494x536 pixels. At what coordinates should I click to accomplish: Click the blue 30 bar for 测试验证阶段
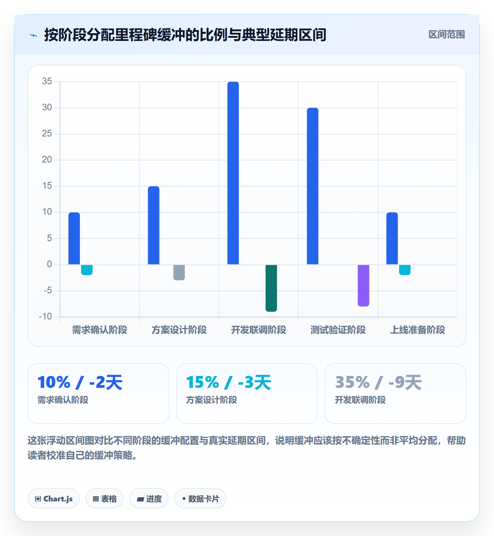pyautogui.click(x=313, y=186)
